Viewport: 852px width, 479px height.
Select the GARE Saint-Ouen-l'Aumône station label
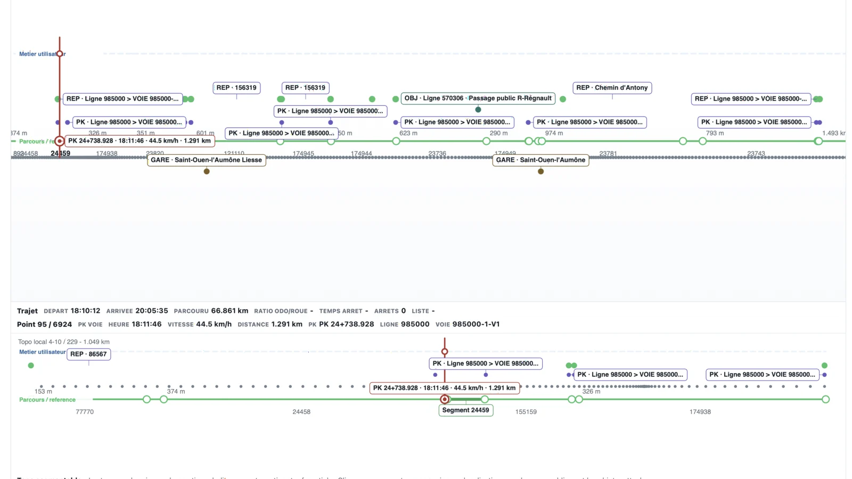click(x=540, y=160)
